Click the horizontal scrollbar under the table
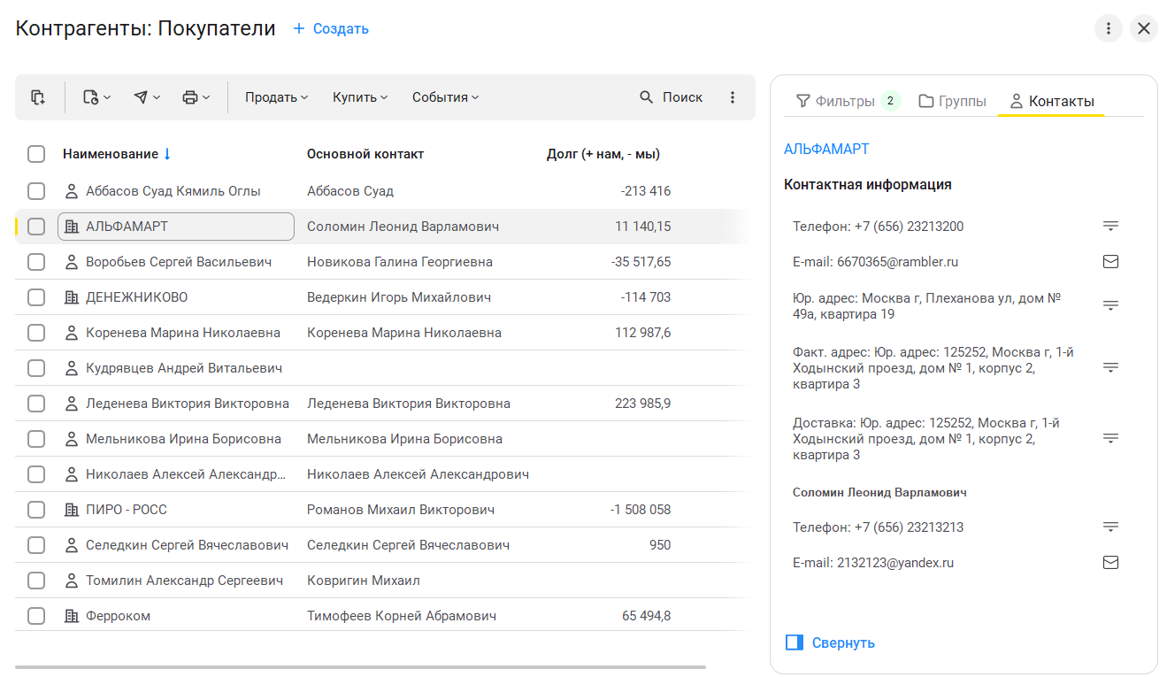This screenshot has height=677, width=1167. click(x=360, y=666)
